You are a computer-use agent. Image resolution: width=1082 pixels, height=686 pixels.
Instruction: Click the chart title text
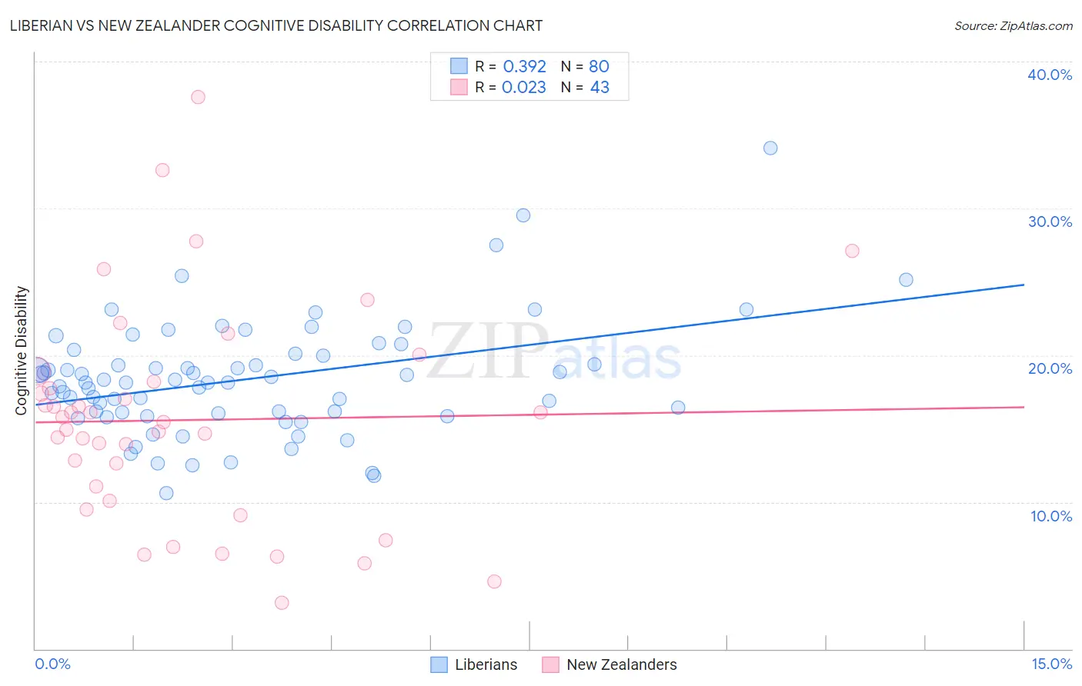(x=276, y=25)
